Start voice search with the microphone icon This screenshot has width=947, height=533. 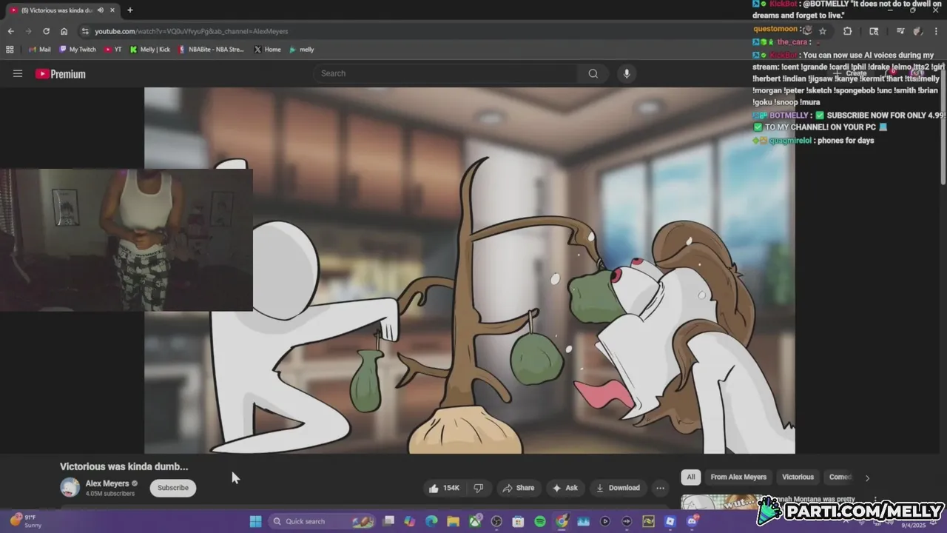click(627, 73)
